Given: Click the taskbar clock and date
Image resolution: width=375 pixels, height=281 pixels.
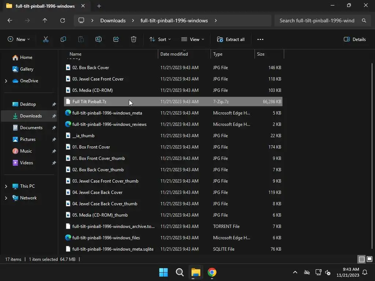Looking at the screenshot, I should point(348,272).
